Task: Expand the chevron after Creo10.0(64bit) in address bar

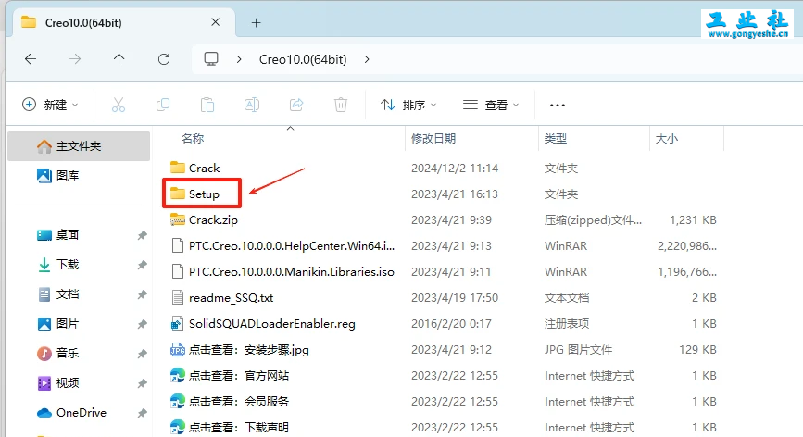Action: pos(367,59)
